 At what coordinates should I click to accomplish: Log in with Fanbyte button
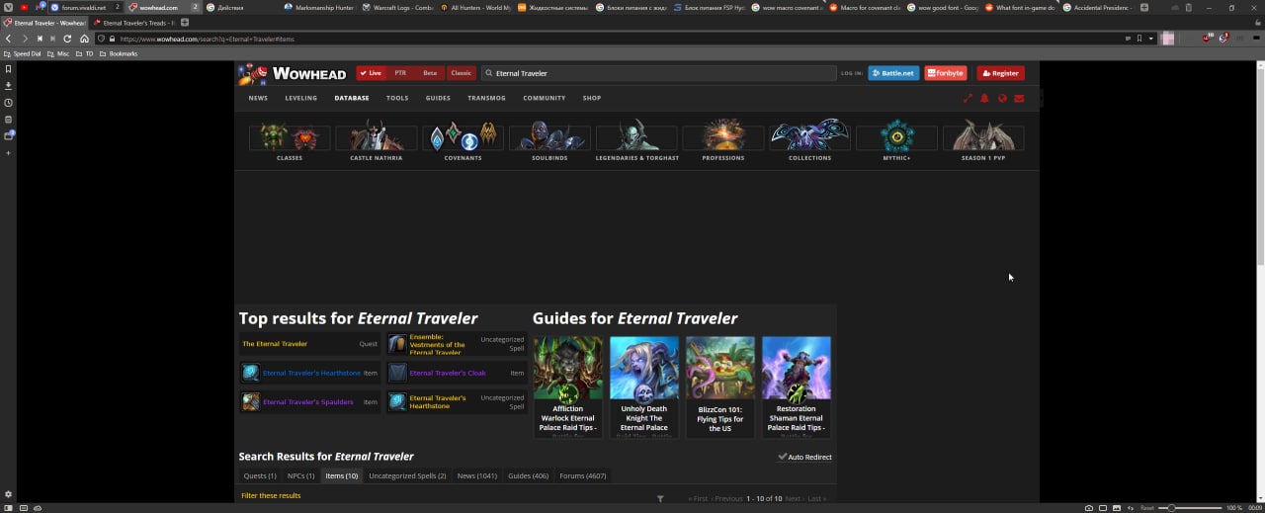point(946,73)
